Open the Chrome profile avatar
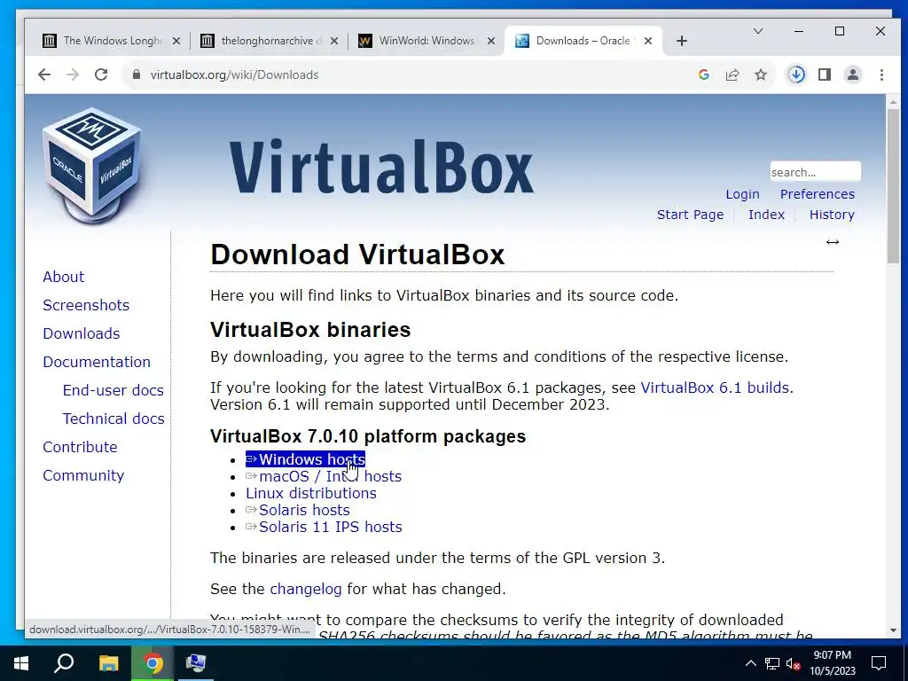This screenshot has height=681, width=908. point(853,74)
